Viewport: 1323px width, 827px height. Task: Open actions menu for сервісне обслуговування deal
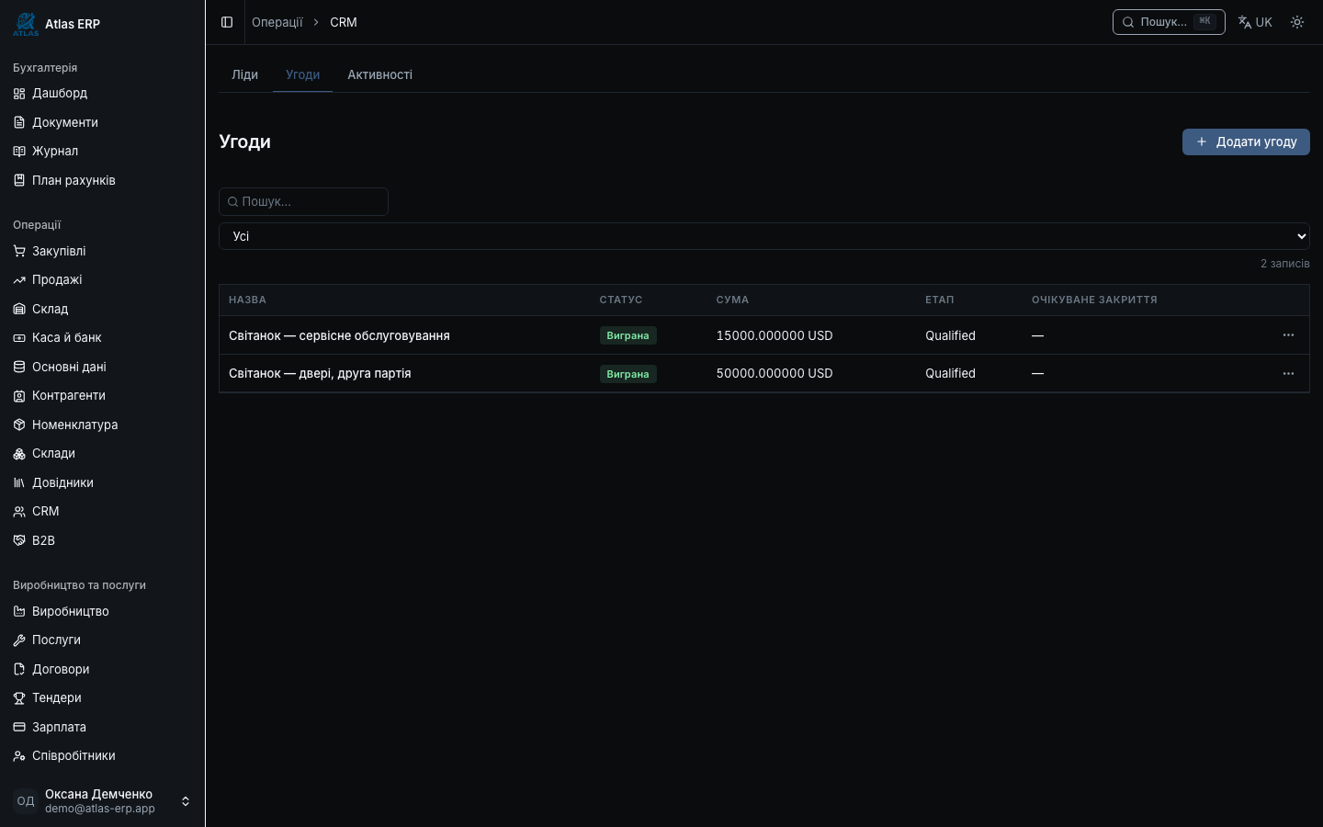1288,335
